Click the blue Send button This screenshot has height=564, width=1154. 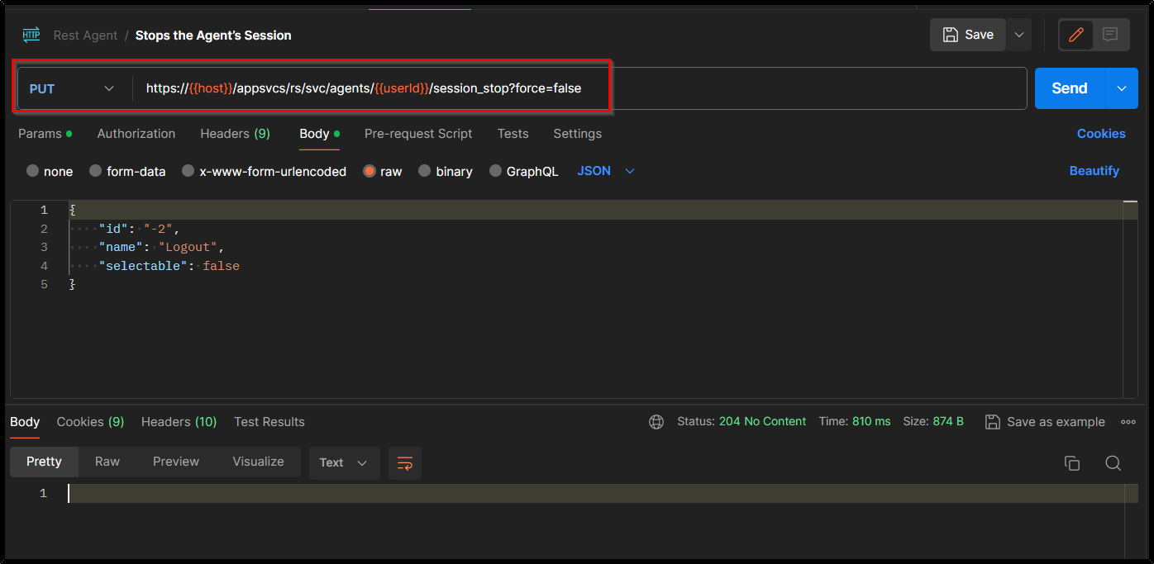coord(1070,88)
